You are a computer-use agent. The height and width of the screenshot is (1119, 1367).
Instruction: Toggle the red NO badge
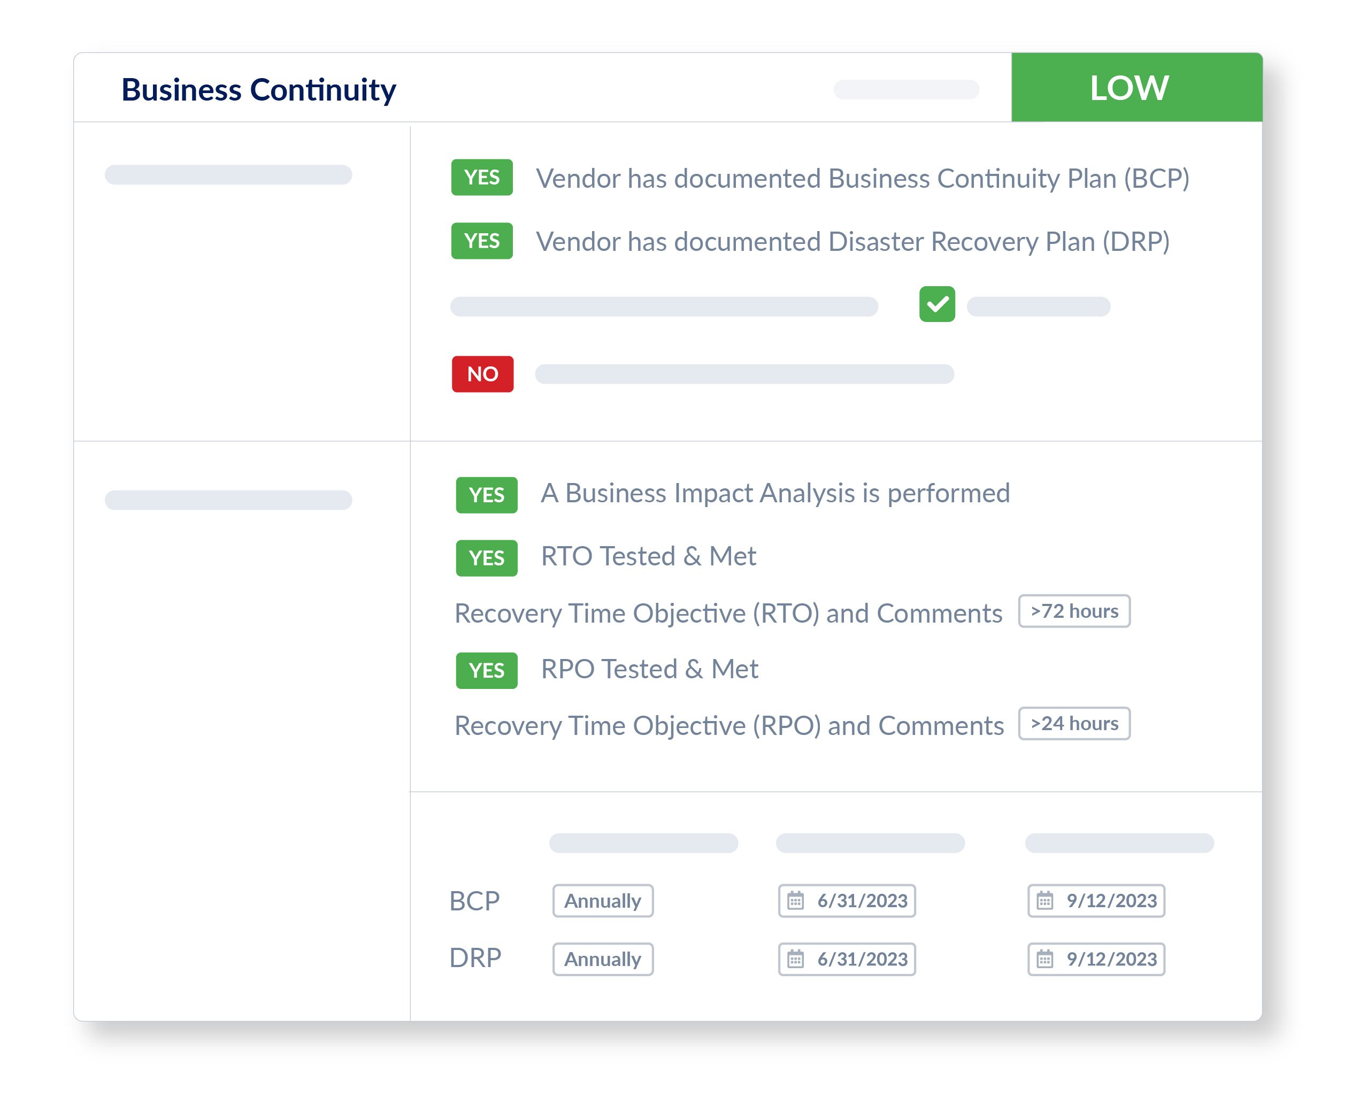click(482, 374)
